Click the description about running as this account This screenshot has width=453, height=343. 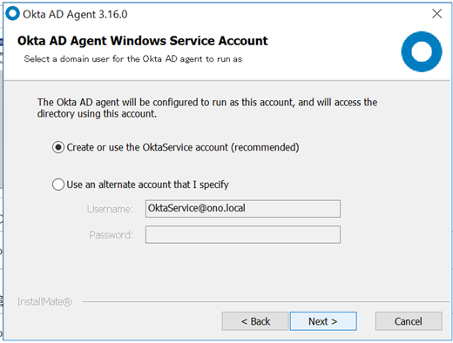[x=207, y=108]
